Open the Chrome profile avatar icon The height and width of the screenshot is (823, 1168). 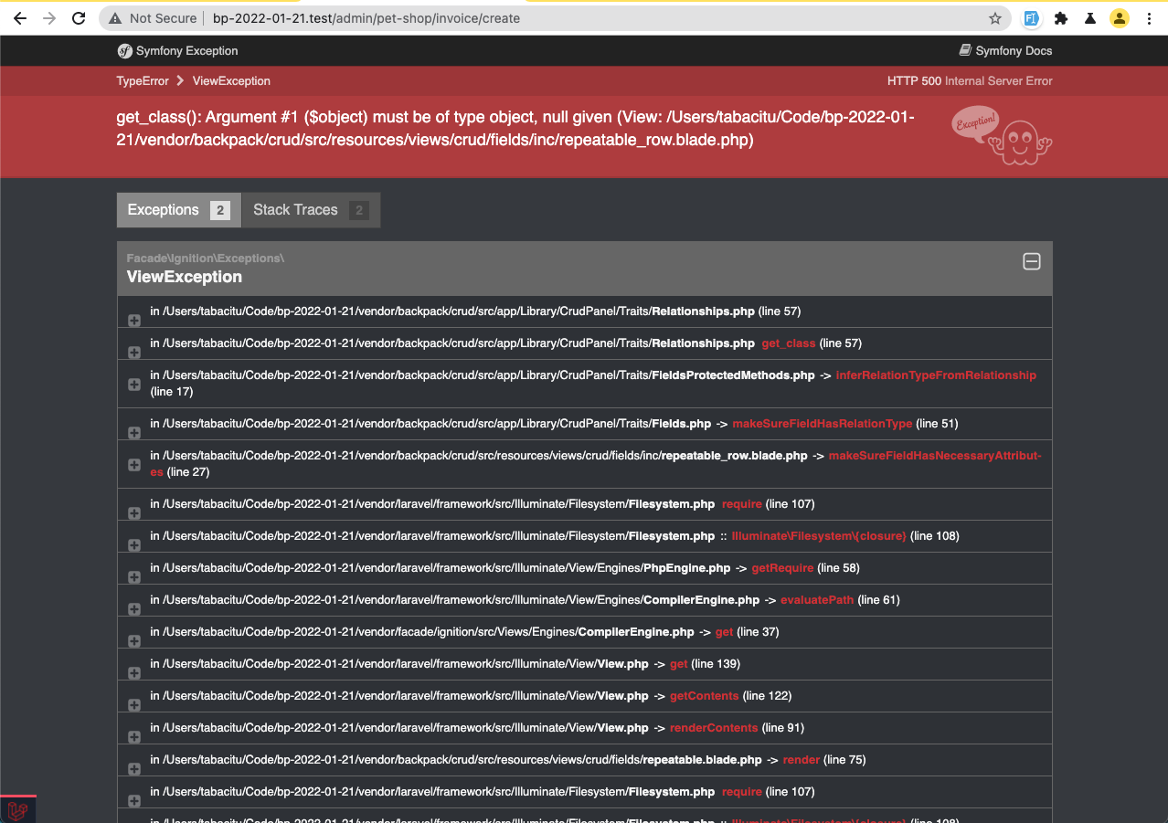tap(1120, 17)
